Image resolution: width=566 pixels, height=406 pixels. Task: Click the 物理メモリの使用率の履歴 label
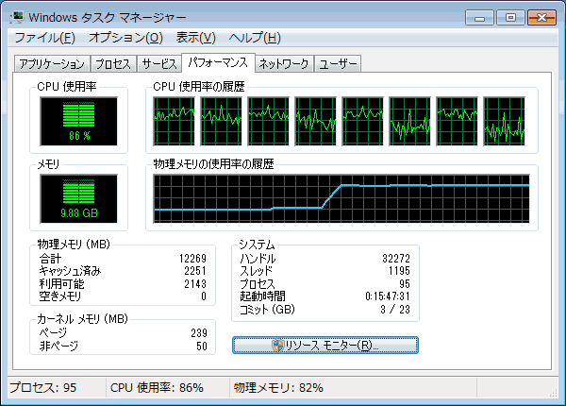(x=214, y=164)
